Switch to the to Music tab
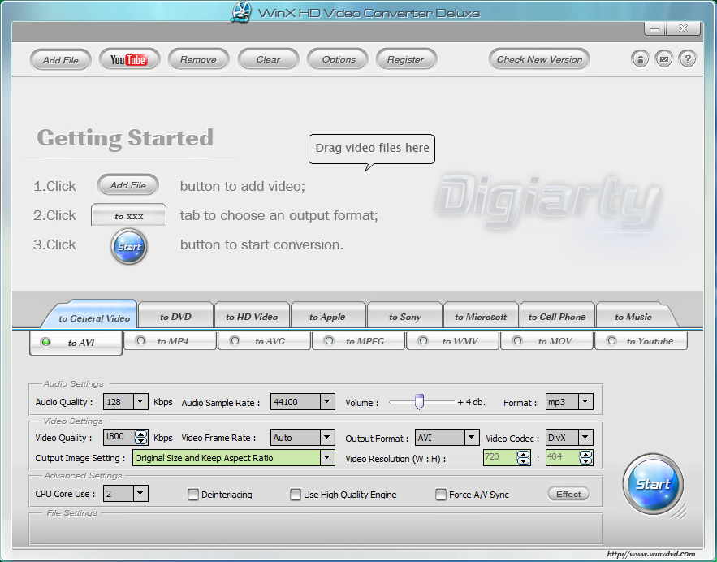 pyautogui.click(x=635, y=316)
